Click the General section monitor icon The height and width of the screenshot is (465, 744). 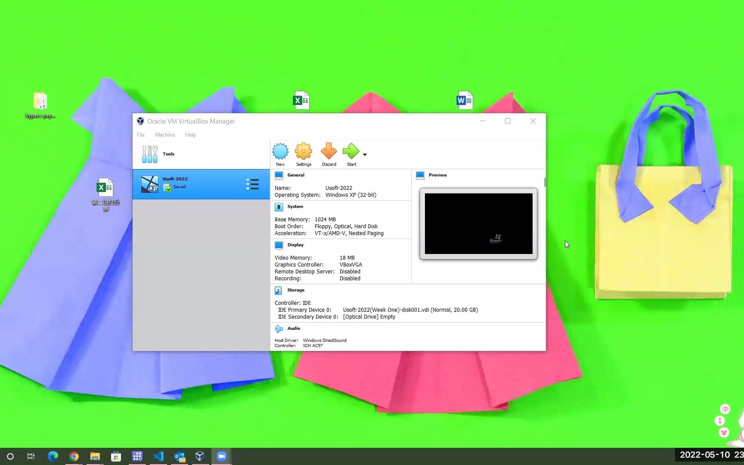(279, 175)
